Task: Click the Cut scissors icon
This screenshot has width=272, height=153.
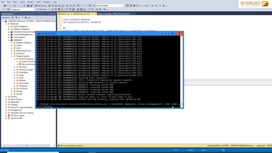Action: [x=67, y=6]
